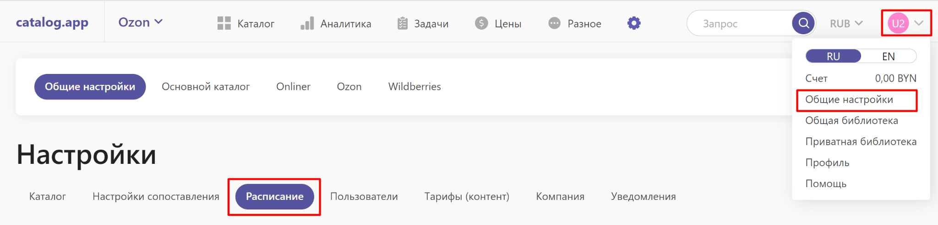
Task: Switch language to EN
Action: [888, 56]
